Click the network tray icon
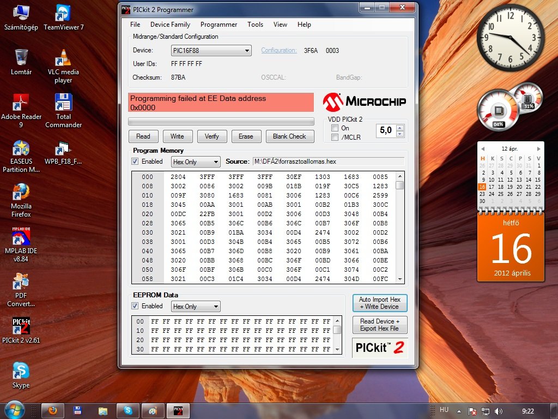Image resolution: width=558 pixels, height=419 pixels. pyautogui.click(x=486, y=411)
